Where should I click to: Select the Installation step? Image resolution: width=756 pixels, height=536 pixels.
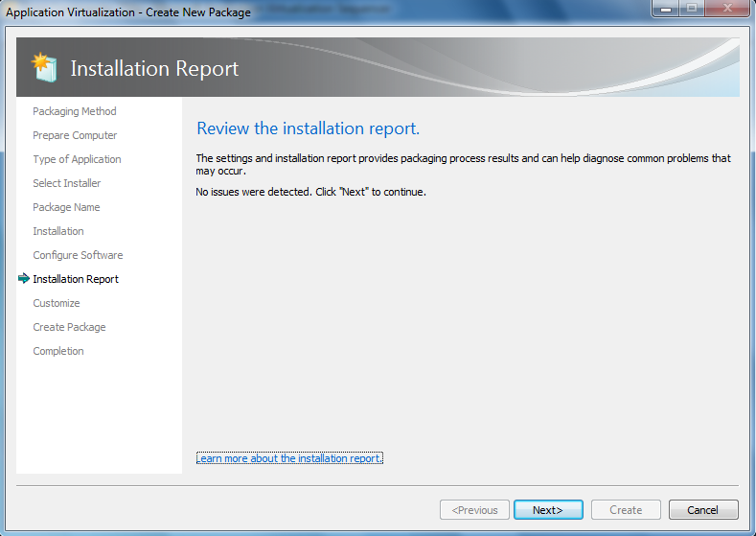(x=58, y=231)
